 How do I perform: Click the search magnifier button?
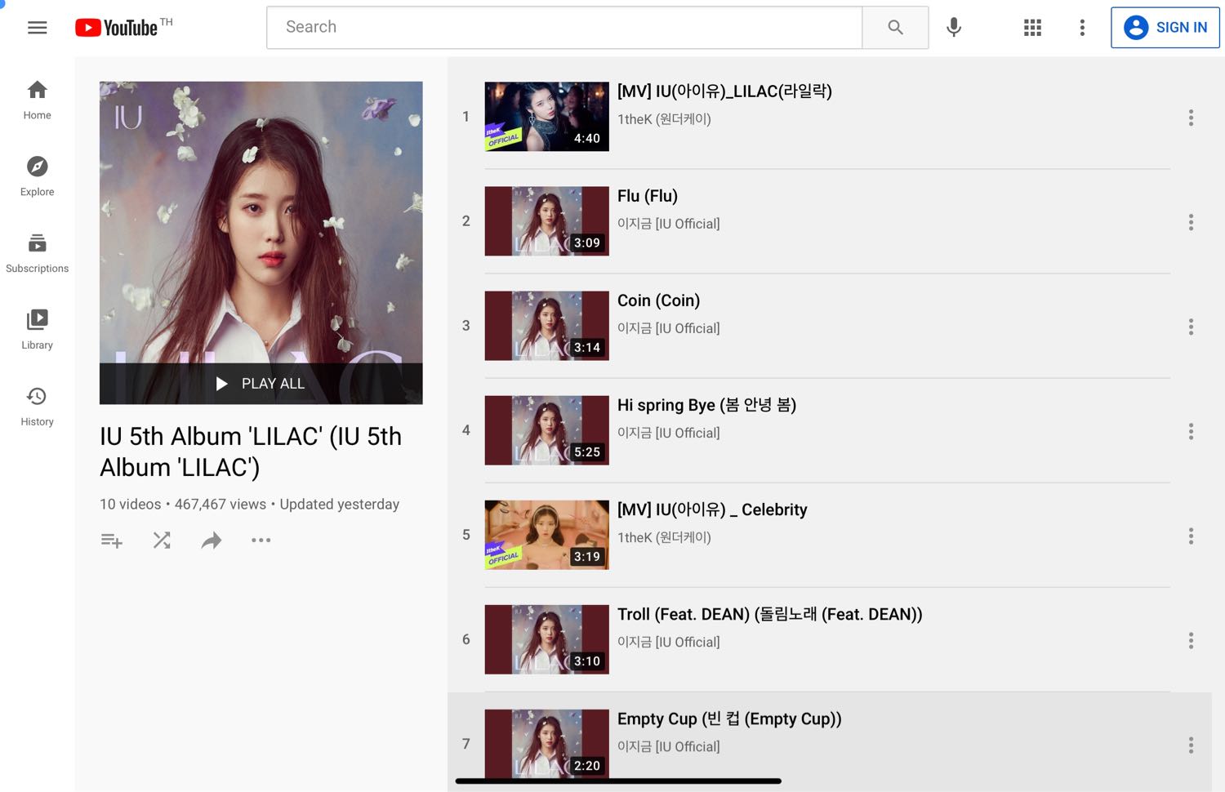[x=895, y=28]
